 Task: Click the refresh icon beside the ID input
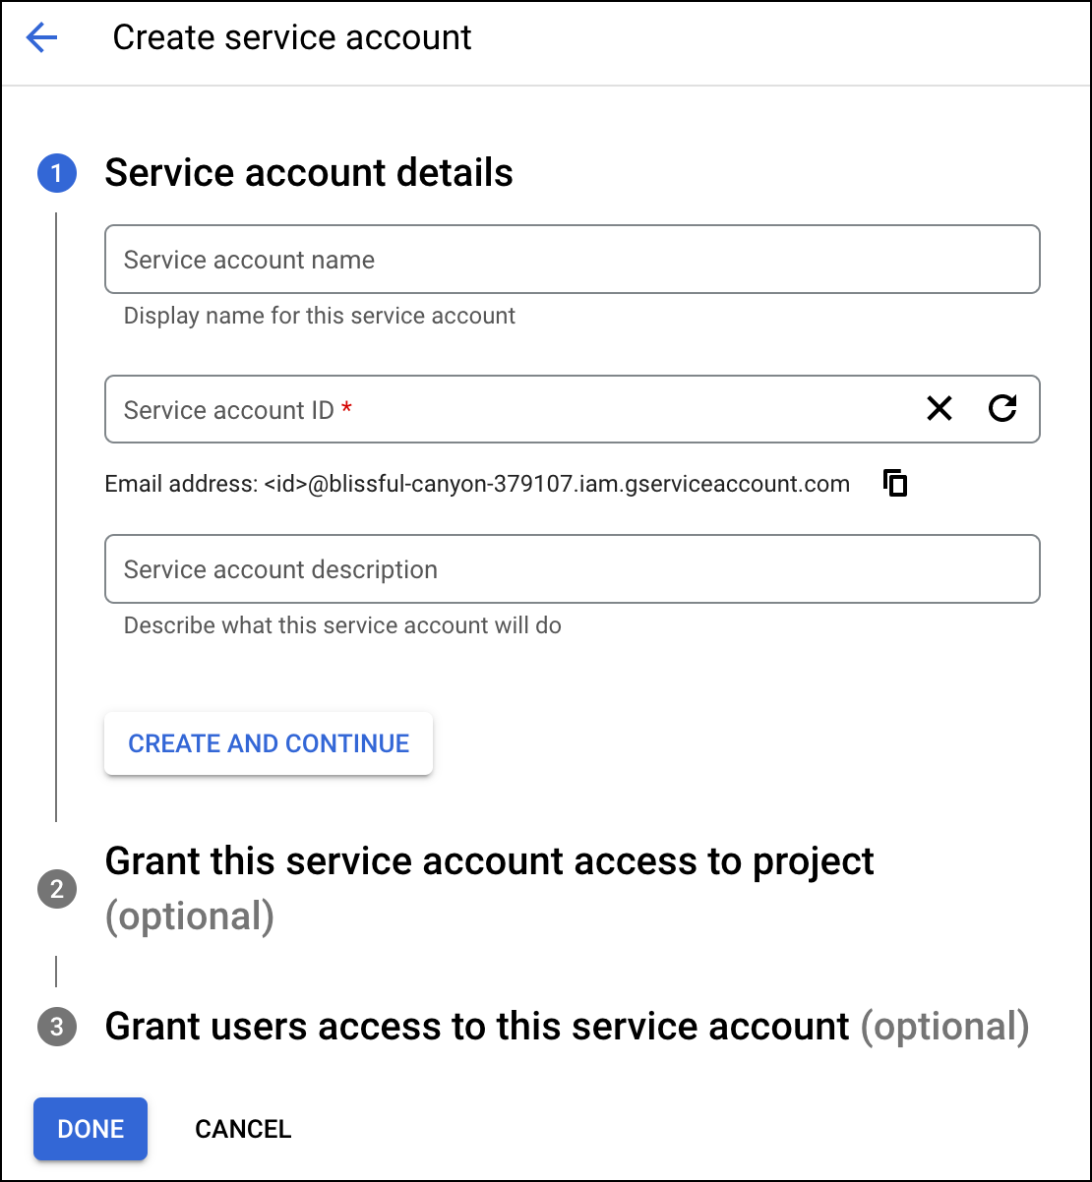1003,409
